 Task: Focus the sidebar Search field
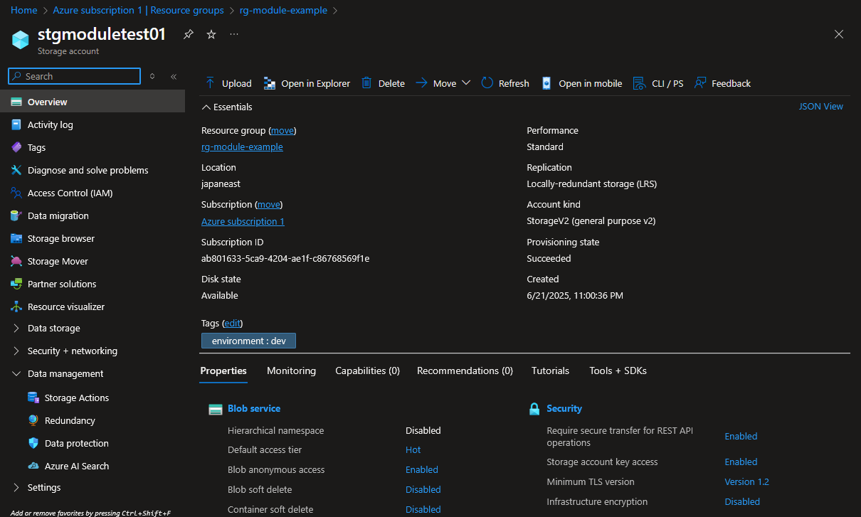75,76
